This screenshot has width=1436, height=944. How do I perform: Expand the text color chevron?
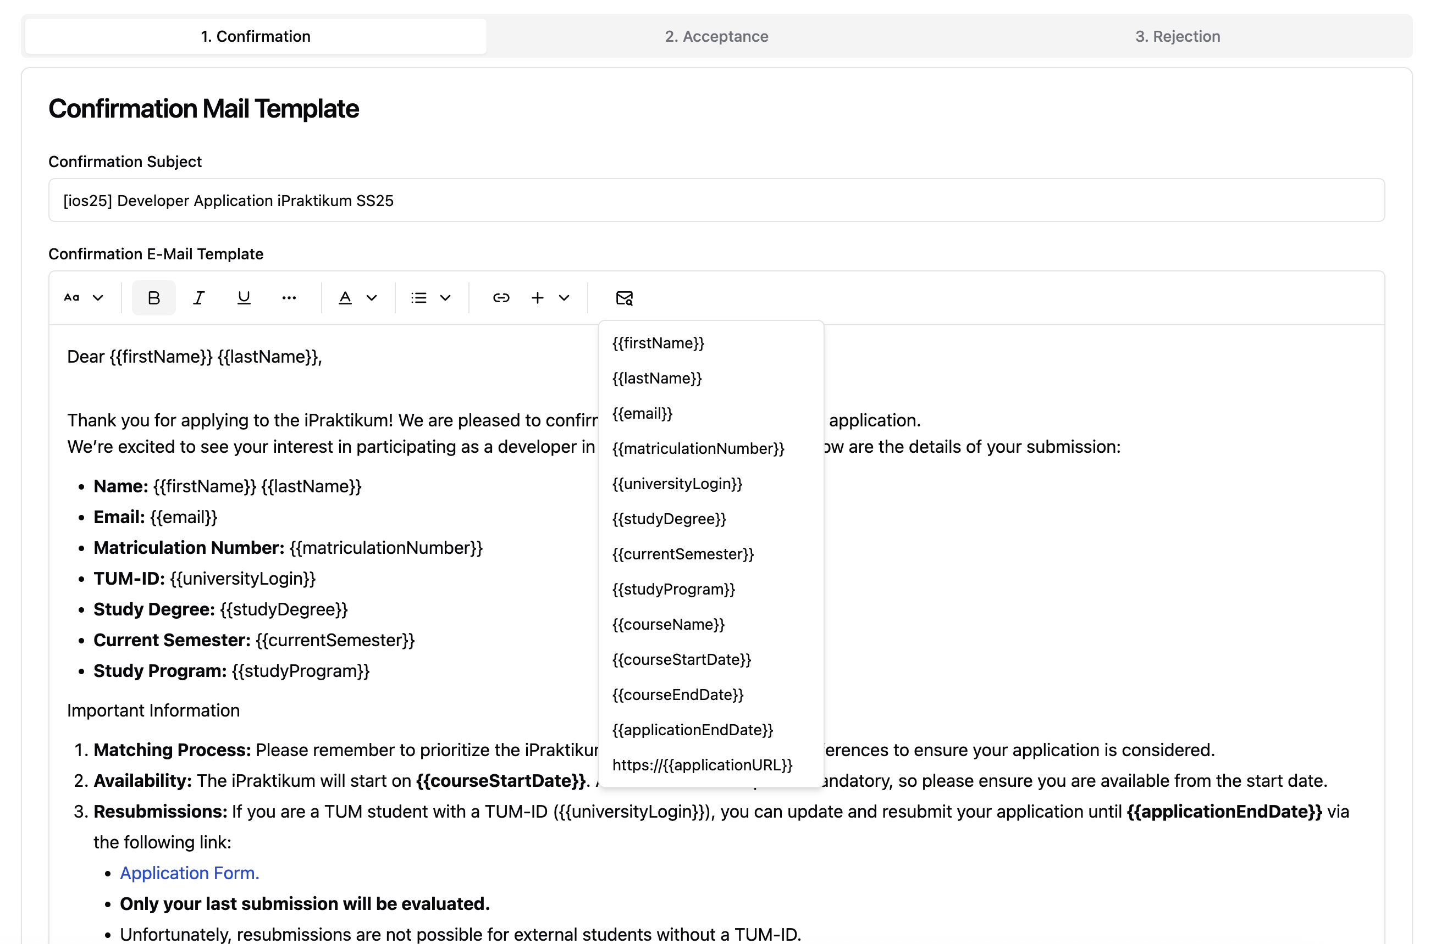click(x=372, y=297)
